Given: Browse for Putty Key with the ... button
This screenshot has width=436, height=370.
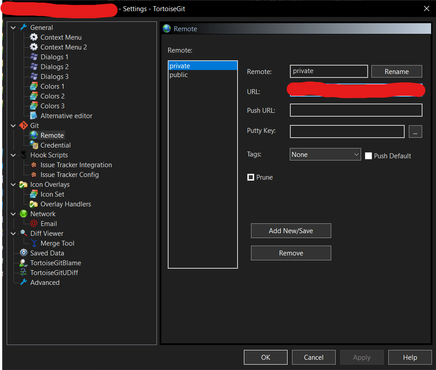Looking at the screenshot, I should pyautogui.click(x=415, y=132).
